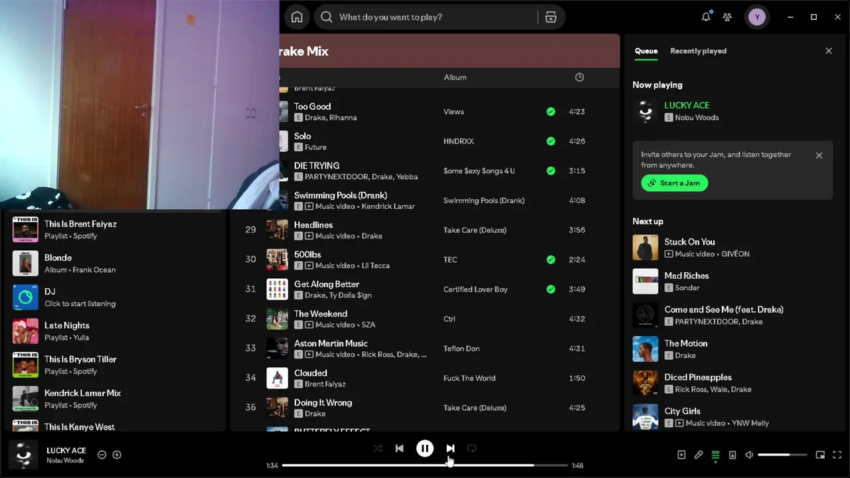Open the Views album link
Viewport: 850px width, 478px height.
pos(454,112)
